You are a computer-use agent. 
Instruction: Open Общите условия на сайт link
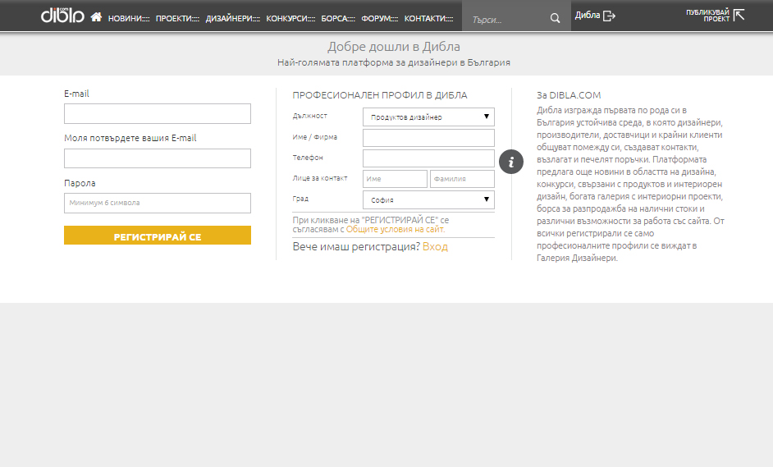396,230
